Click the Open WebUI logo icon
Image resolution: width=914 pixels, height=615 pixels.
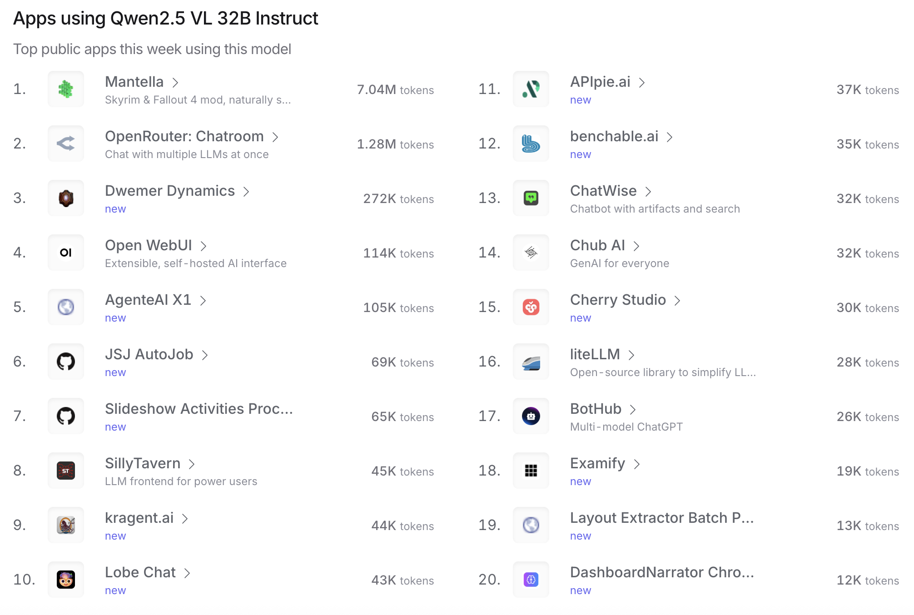pos(66,253)
